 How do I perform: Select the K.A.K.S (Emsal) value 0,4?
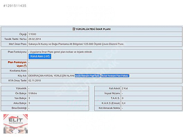[x=124, y=103]
